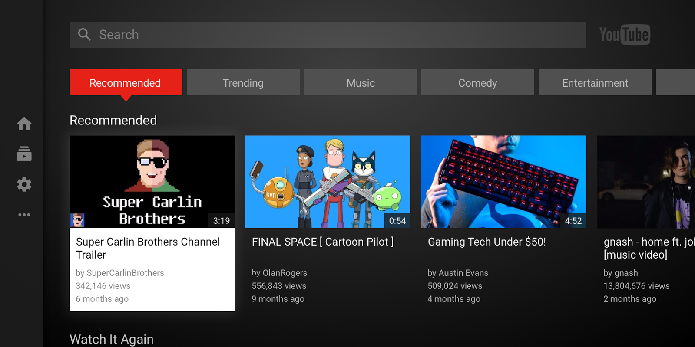Open the "Gaming Tech Under $50!" title
Image resolution: width=695 pixels, height=347 pixels.
[x=486, y=242]
